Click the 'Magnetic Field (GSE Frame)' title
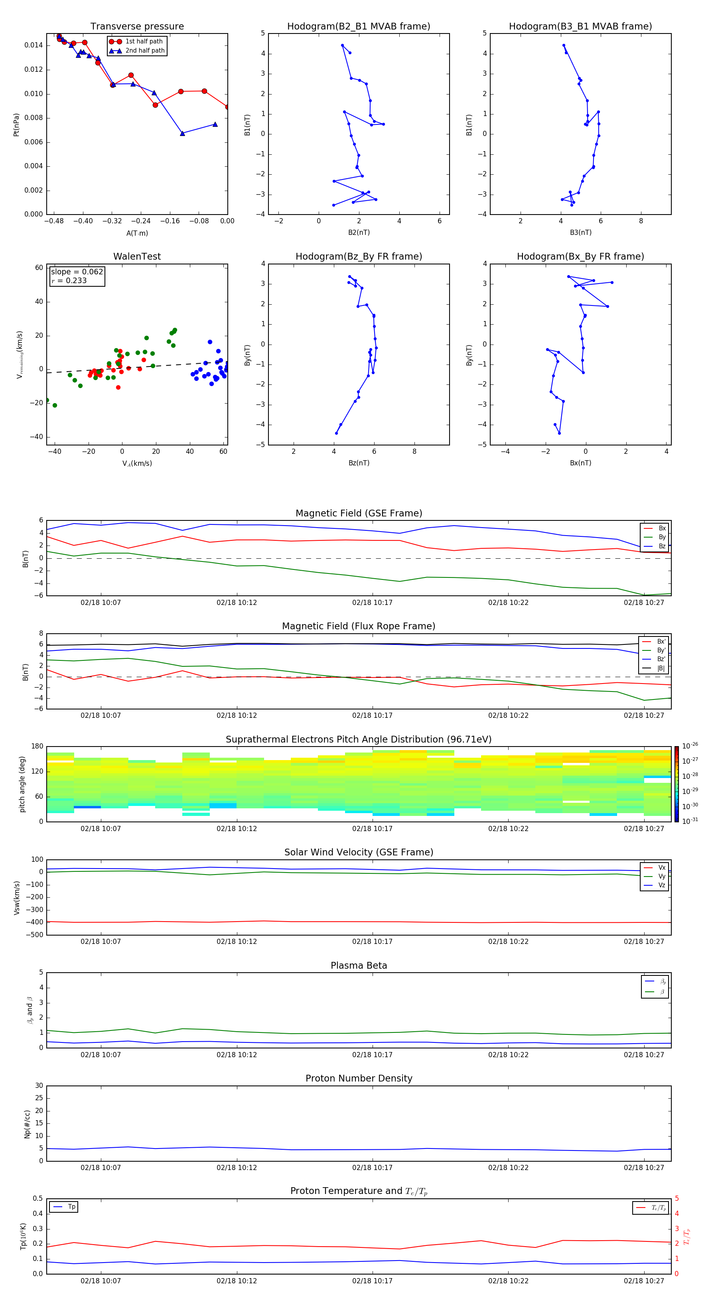The image size is (718, 1316). click(359, 513)
